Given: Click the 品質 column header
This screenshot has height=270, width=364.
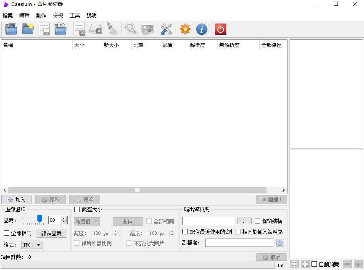Looking at the screenshot, I should coord(174,45).
